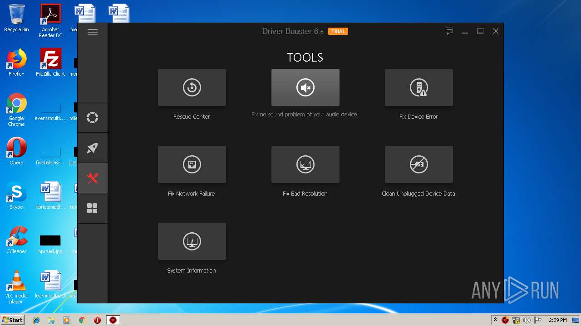Click the Show Desktop button
This screenshot has width=581, height=326.
[x=576, y=320]
